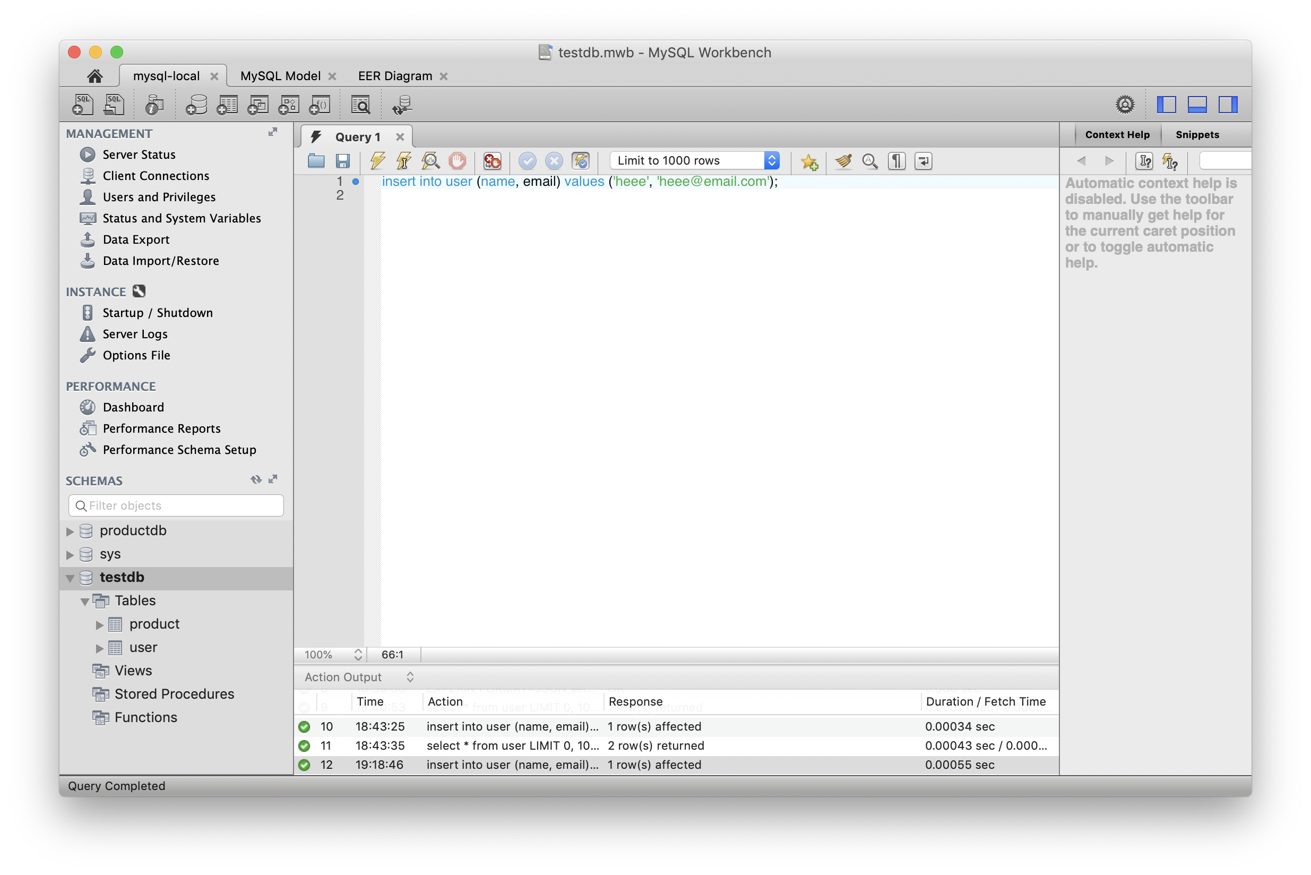Create a new function icon
This screenshot has height=875, width=1311.
click(320, 105)
